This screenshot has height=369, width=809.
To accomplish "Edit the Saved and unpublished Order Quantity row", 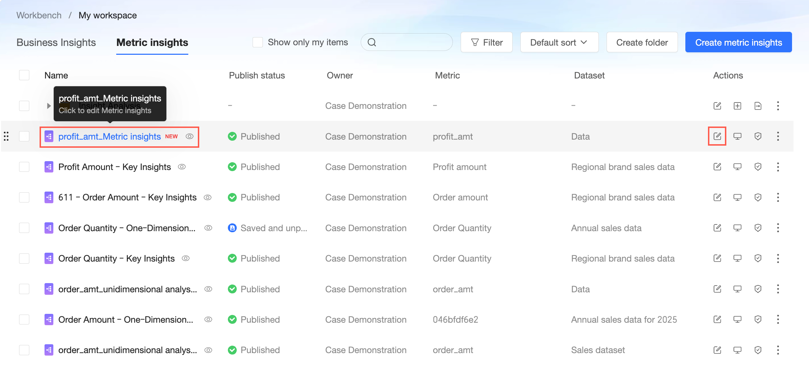I will click(x=717, y=228).
